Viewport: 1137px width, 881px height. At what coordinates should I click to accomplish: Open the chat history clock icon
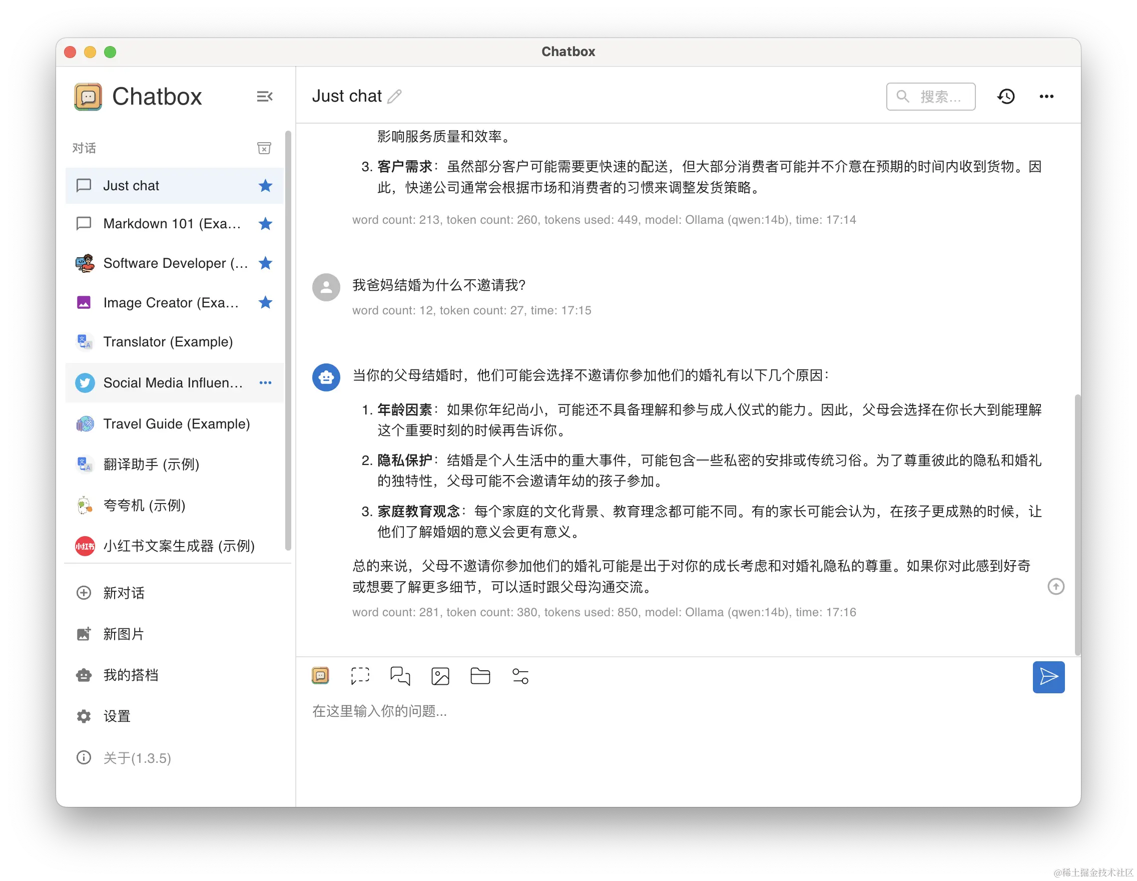pyautogui.click(x=1006, y=96)
